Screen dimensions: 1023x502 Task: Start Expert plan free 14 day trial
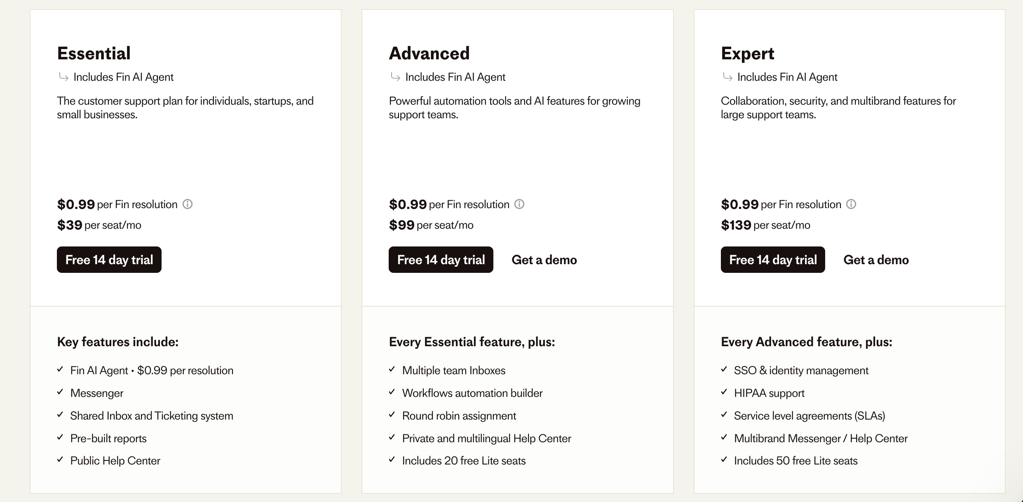773,260
